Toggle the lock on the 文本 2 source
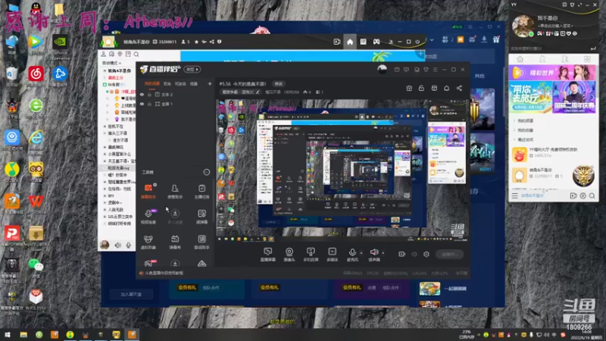The image size is (606, 341). coord(149,94)
